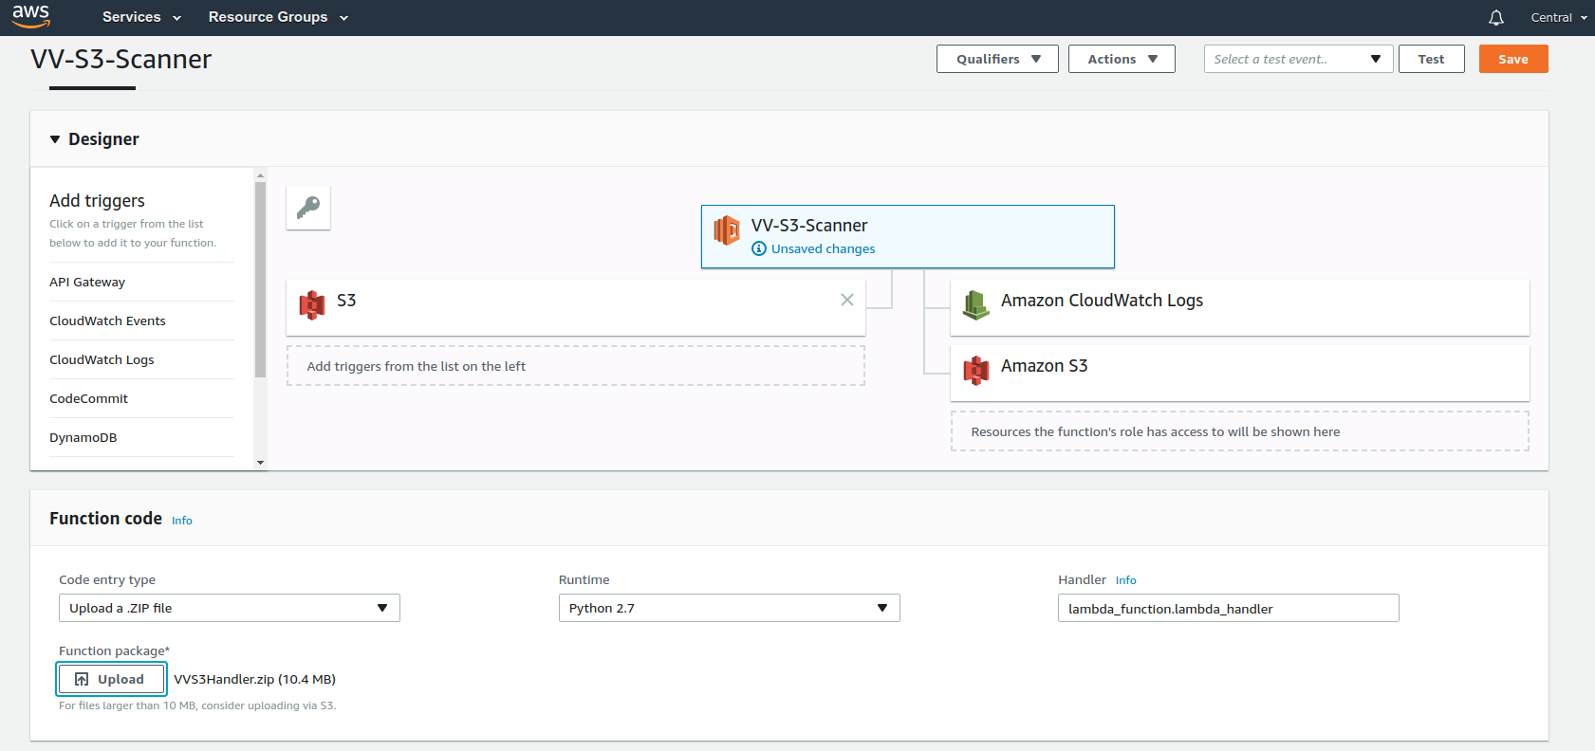Click the key permissions icon in Designer
Screen dimensions: 1595x751
308,208
